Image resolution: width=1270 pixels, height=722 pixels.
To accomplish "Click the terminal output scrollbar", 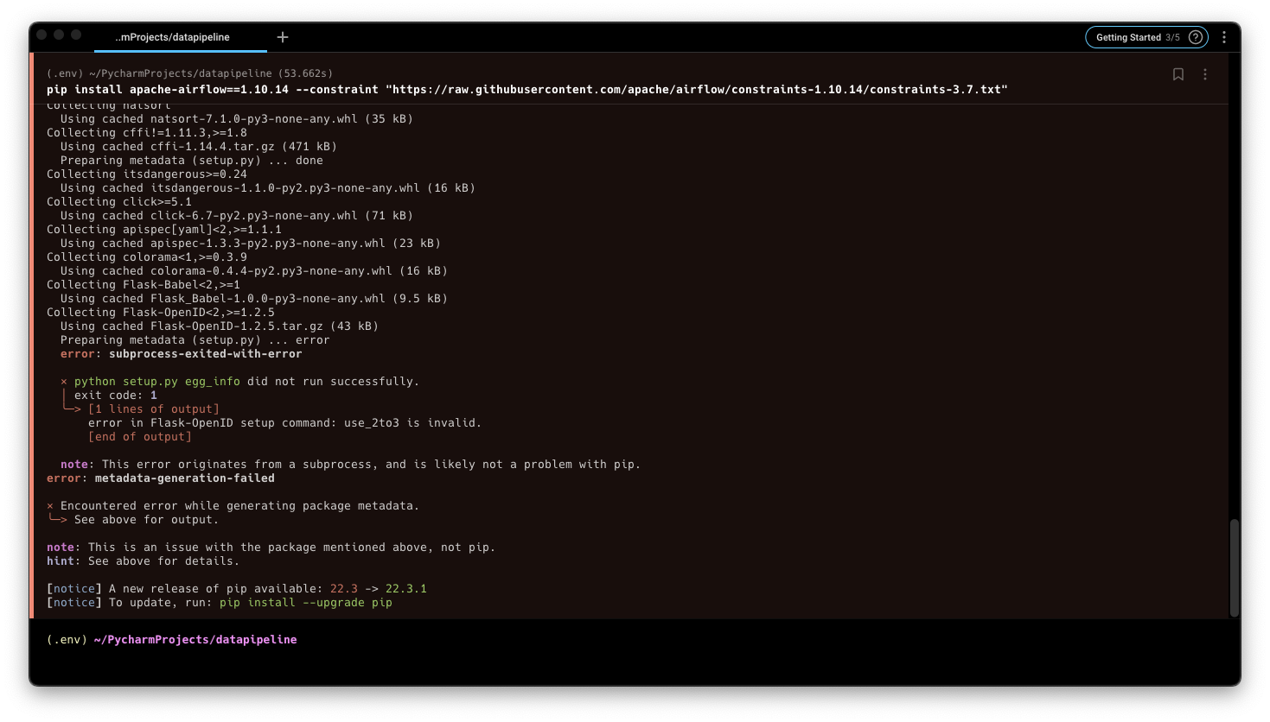I will pos(1235,567).
